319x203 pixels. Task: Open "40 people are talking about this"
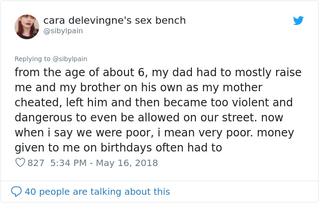pyautogui.click(x=97, y=192)
